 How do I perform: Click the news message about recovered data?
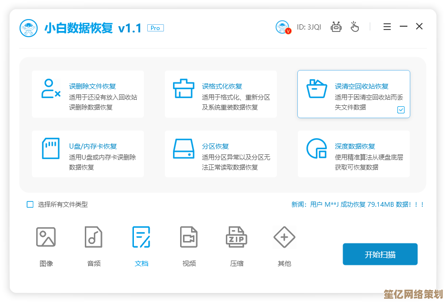click(357, 204)
